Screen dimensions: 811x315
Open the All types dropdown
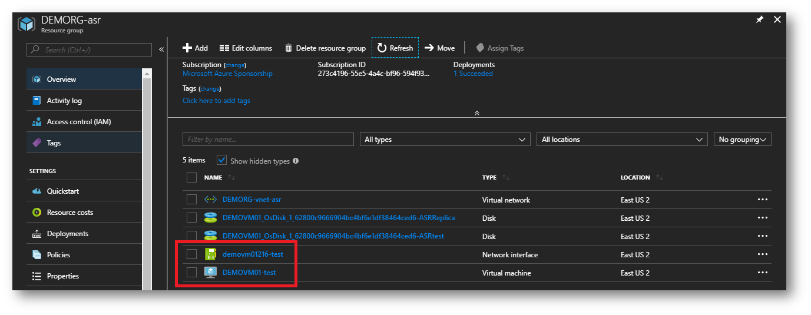tap(445, 140)
